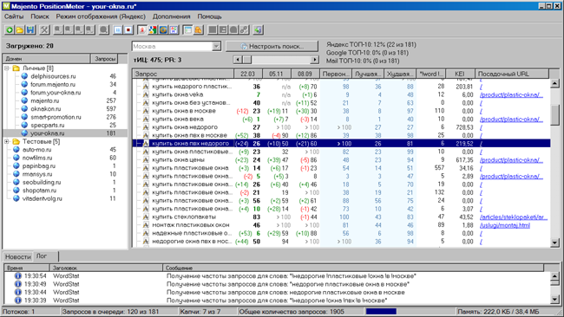This screenshot has height=317, width=564.
Task: Open project with yellow folder toolbar icon
Action: point(20,29)
